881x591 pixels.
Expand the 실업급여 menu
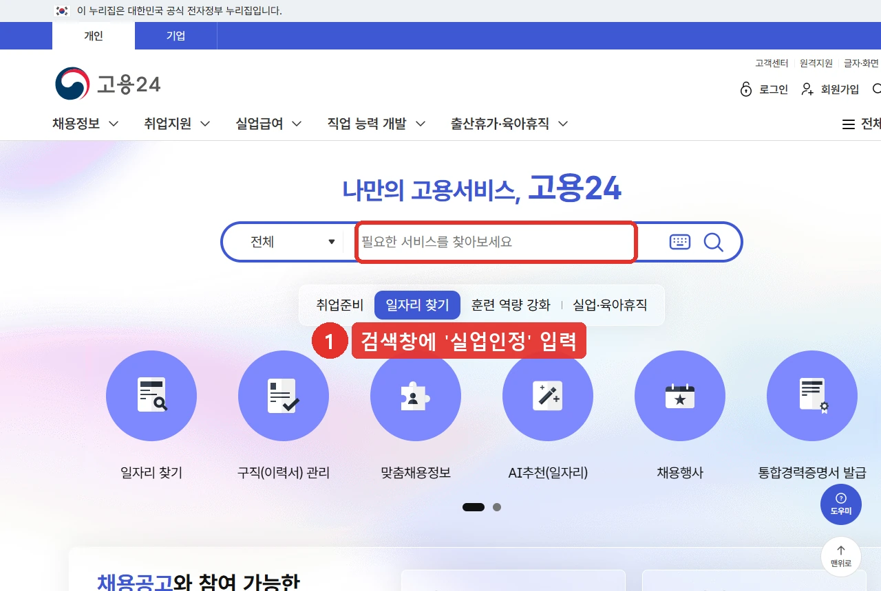(x=268, y=124)
